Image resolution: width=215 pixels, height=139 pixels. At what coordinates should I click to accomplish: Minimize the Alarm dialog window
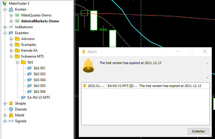point(178,51)
